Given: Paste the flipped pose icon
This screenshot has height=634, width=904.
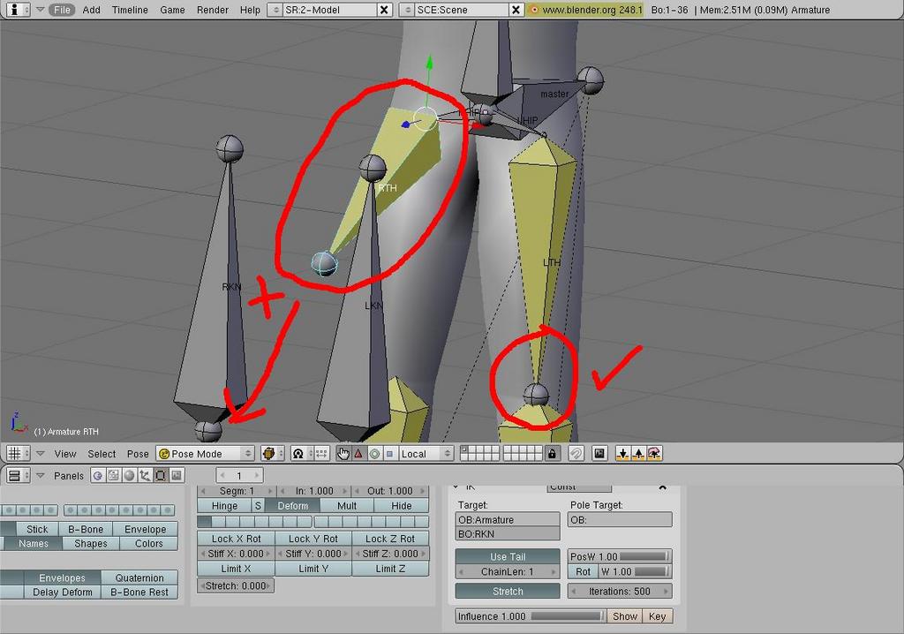Looking at the screenshot, I should pyautogui.click(x=654, y=454).
